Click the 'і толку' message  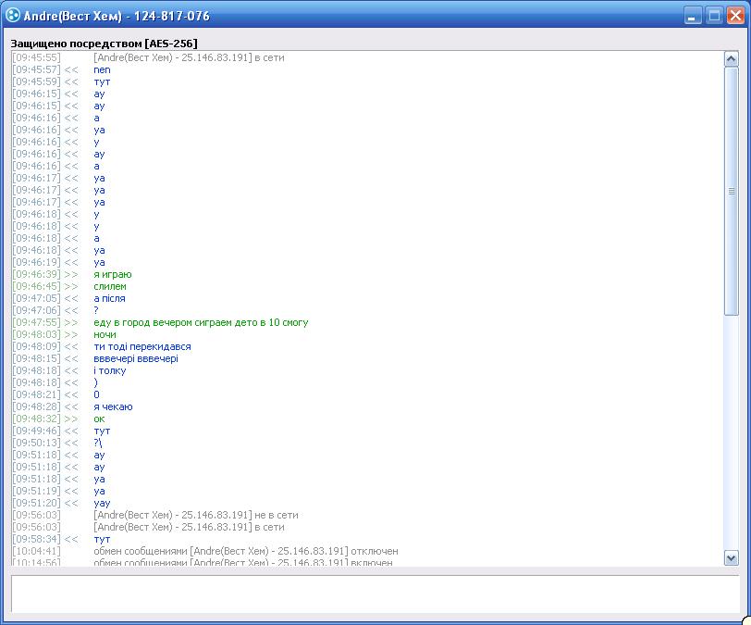[x=110, y=370]
